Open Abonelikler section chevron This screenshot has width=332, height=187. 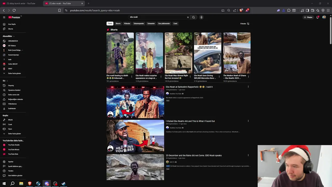(x=14, y=36)
